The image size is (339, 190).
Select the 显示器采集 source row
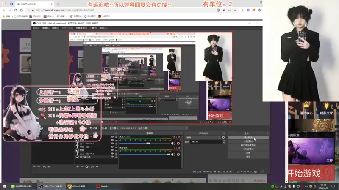pyautogui.click(x=96, y=157)
